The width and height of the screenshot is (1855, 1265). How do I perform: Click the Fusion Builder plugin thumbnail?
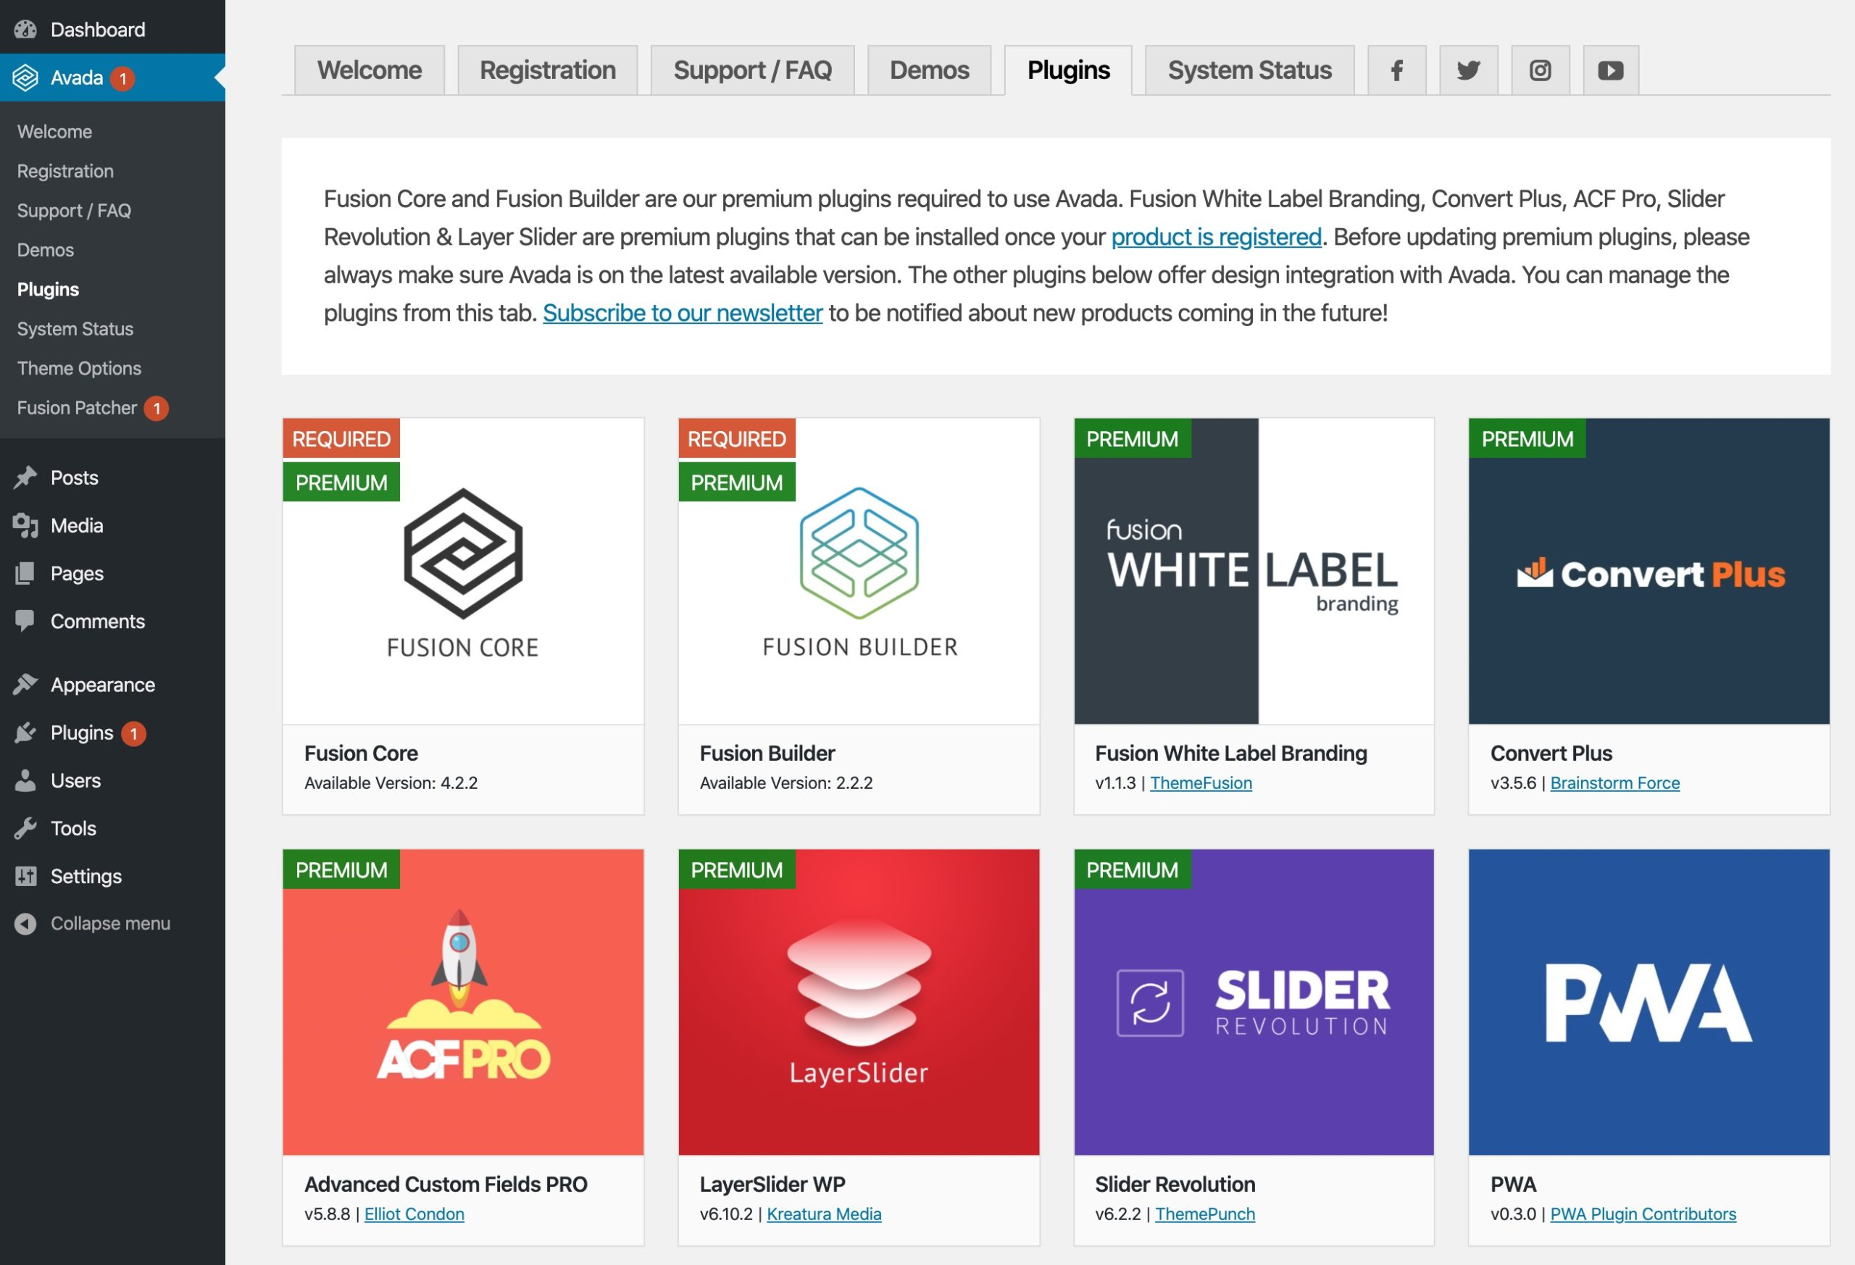point(858,571)
